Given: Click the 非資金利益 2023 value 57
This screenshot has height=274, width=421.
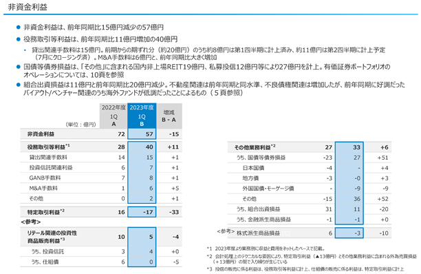Looking at the screenshot, I should click(x=149, y=134).
